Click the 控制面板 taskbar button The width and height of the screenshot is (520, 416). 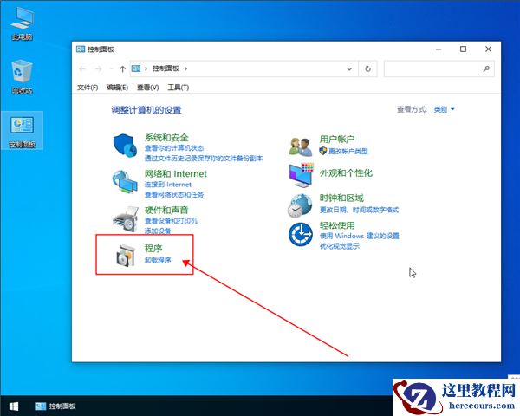pos(55,406)
